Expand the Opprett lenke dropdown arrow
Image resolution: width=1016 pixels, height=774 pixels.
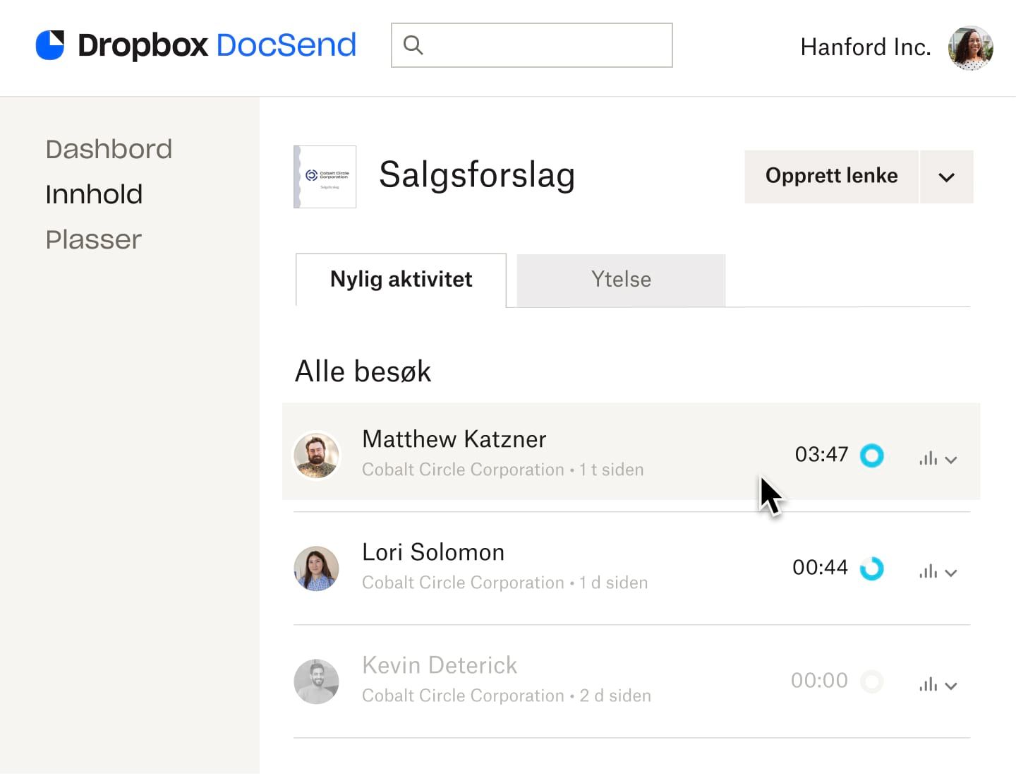click(x=947, y=177)
